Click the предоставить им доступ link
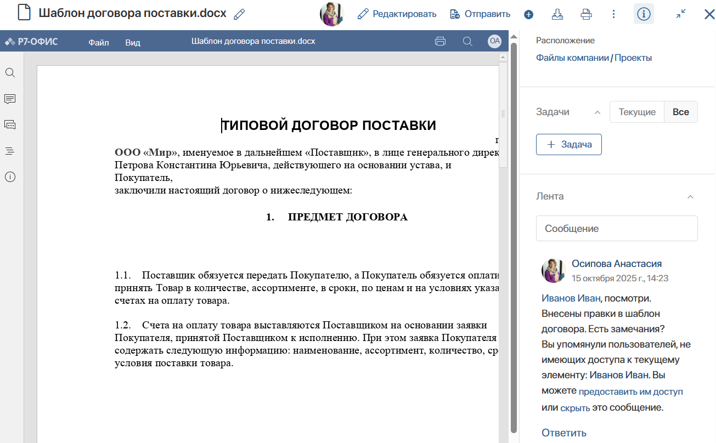716x443 pixels. point(631,391)
